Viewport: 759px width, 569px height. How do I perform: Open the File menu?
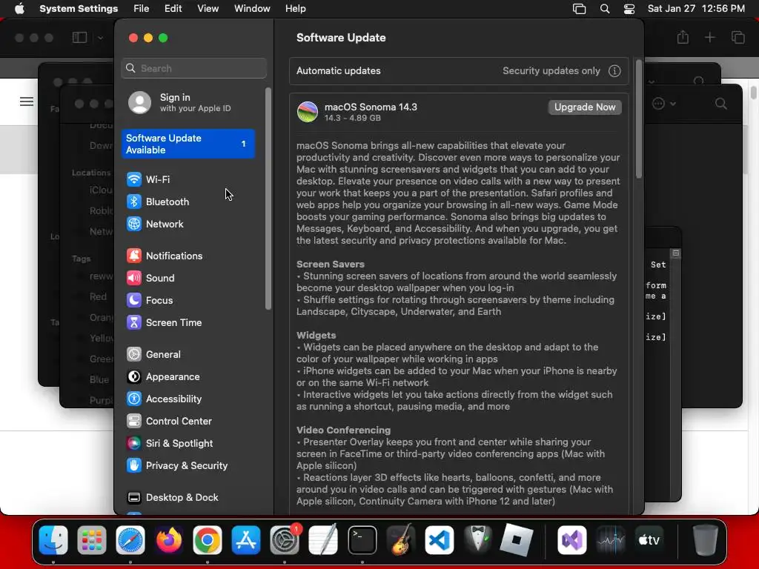pyautogui.click(x=142, y=9)
